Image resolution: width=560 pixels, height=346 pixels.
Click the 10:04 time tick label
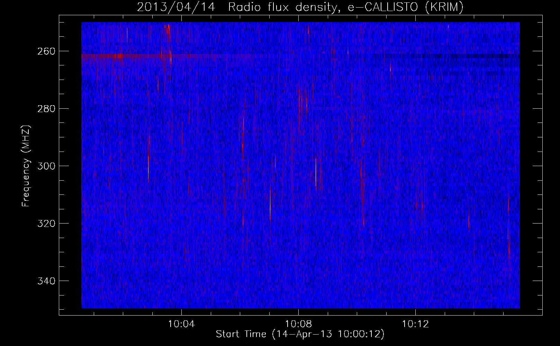181,324
